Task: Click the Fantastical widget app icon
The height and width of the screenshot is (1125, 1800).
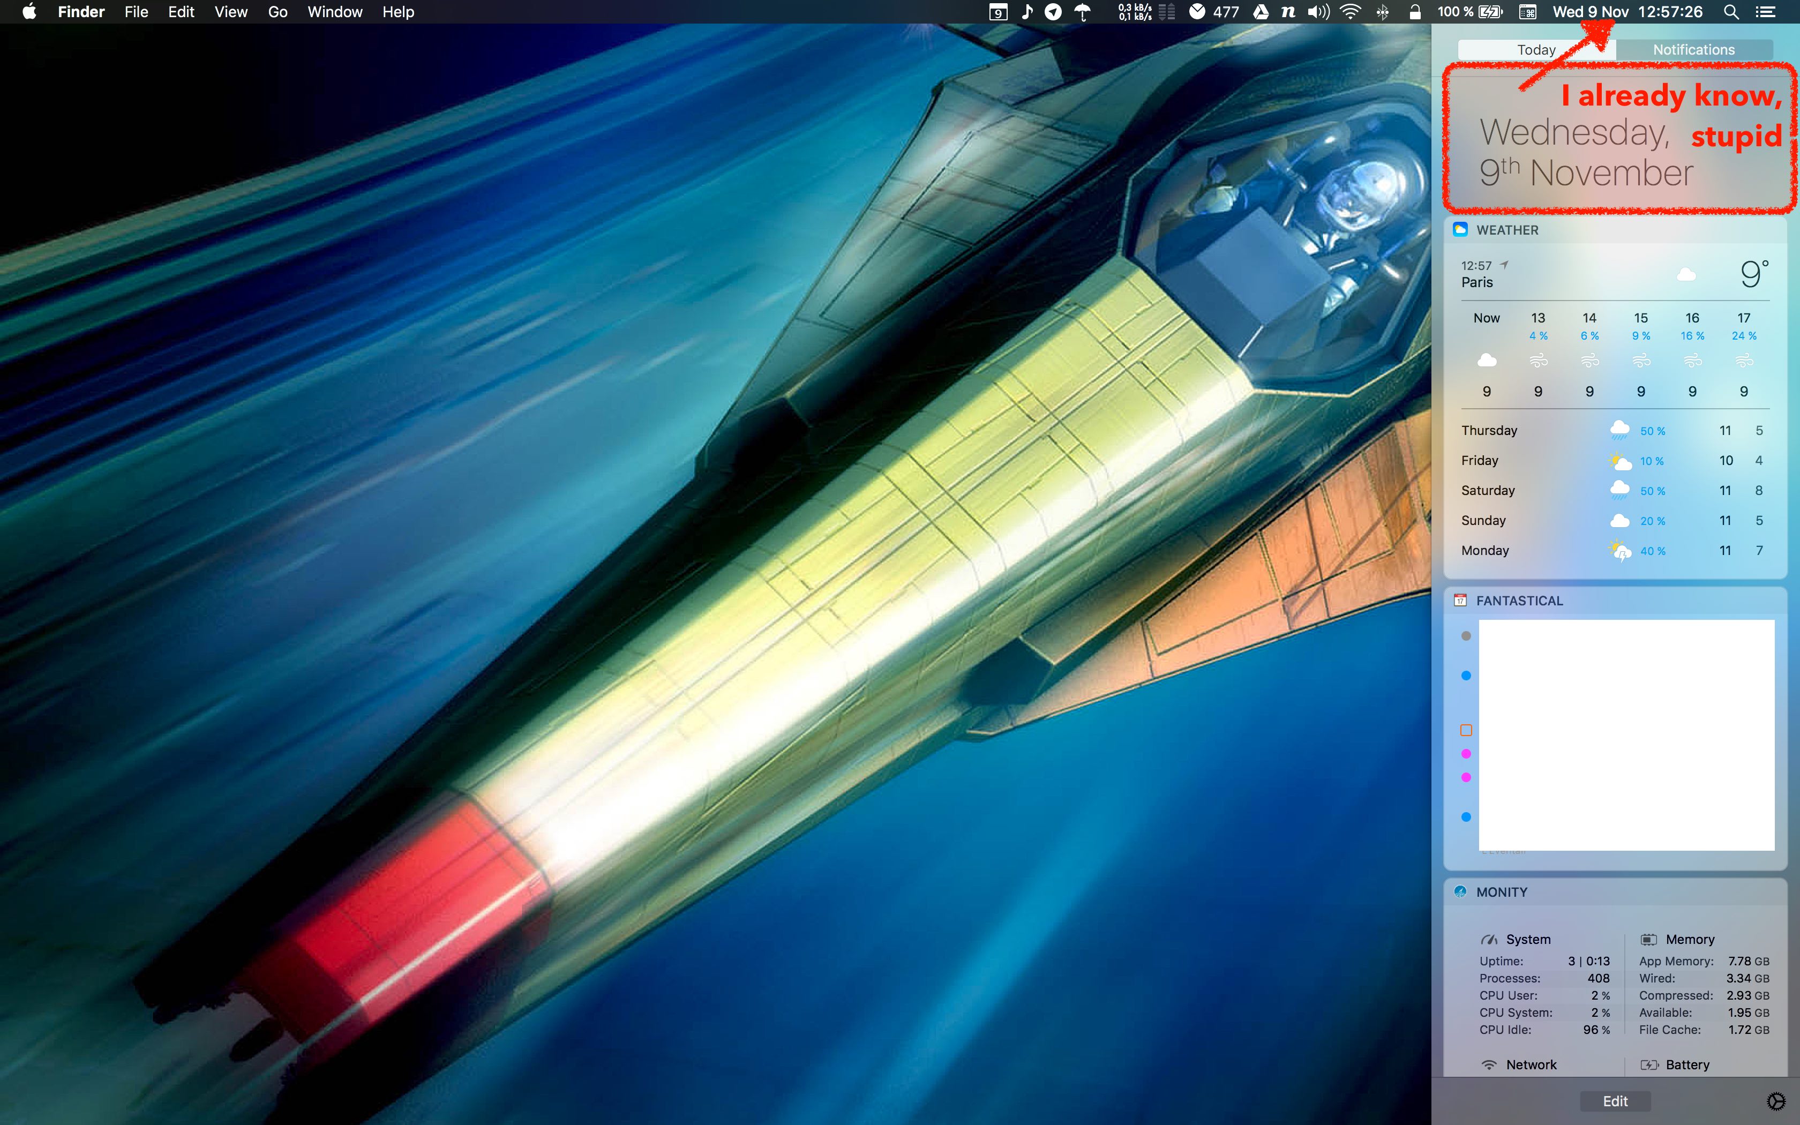Action: [x=1460, y=599]
